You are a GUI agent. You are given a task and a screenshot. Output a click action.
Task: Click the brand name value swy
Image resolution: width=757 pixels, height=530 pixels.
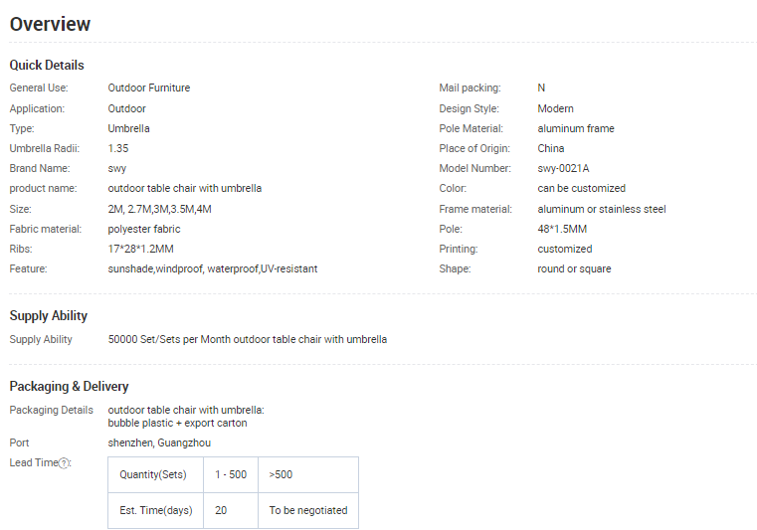coord(117,168)
